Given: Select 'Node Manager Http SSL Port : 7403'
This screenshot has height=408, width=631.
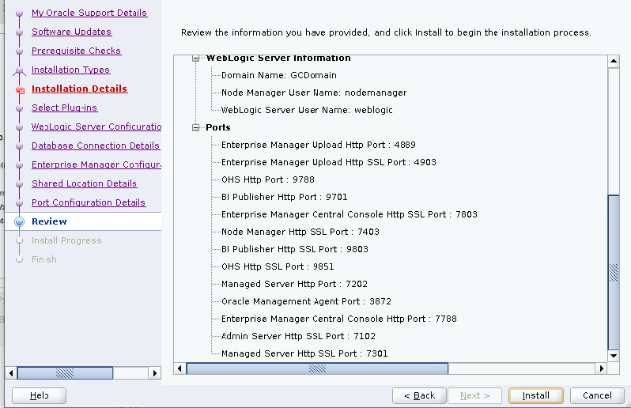Looking at the screenshot, I should 300,232.
